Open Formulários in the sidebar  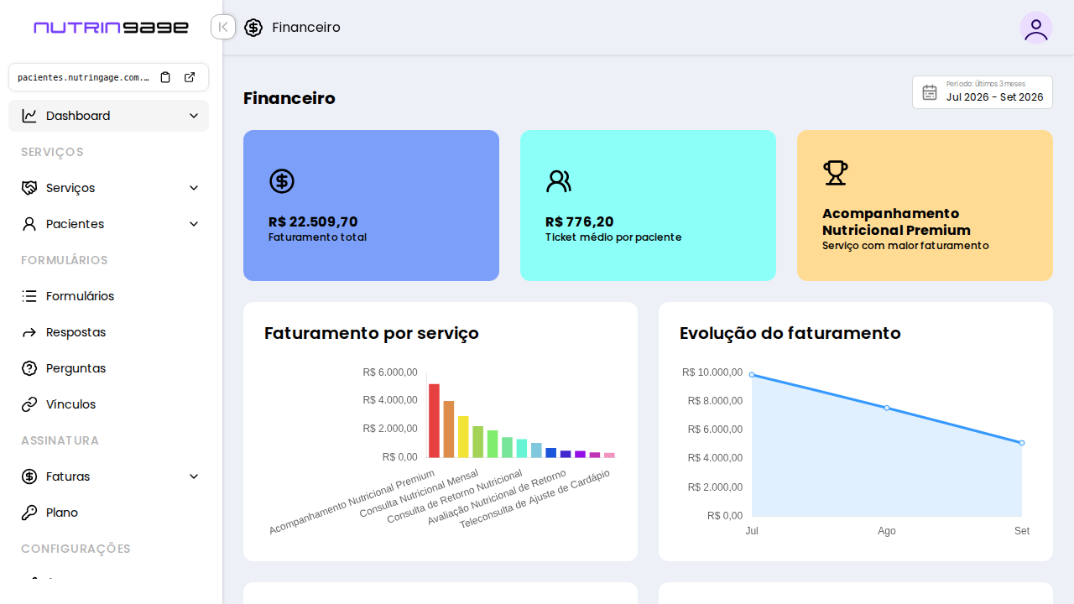click(x=109, y=296)
